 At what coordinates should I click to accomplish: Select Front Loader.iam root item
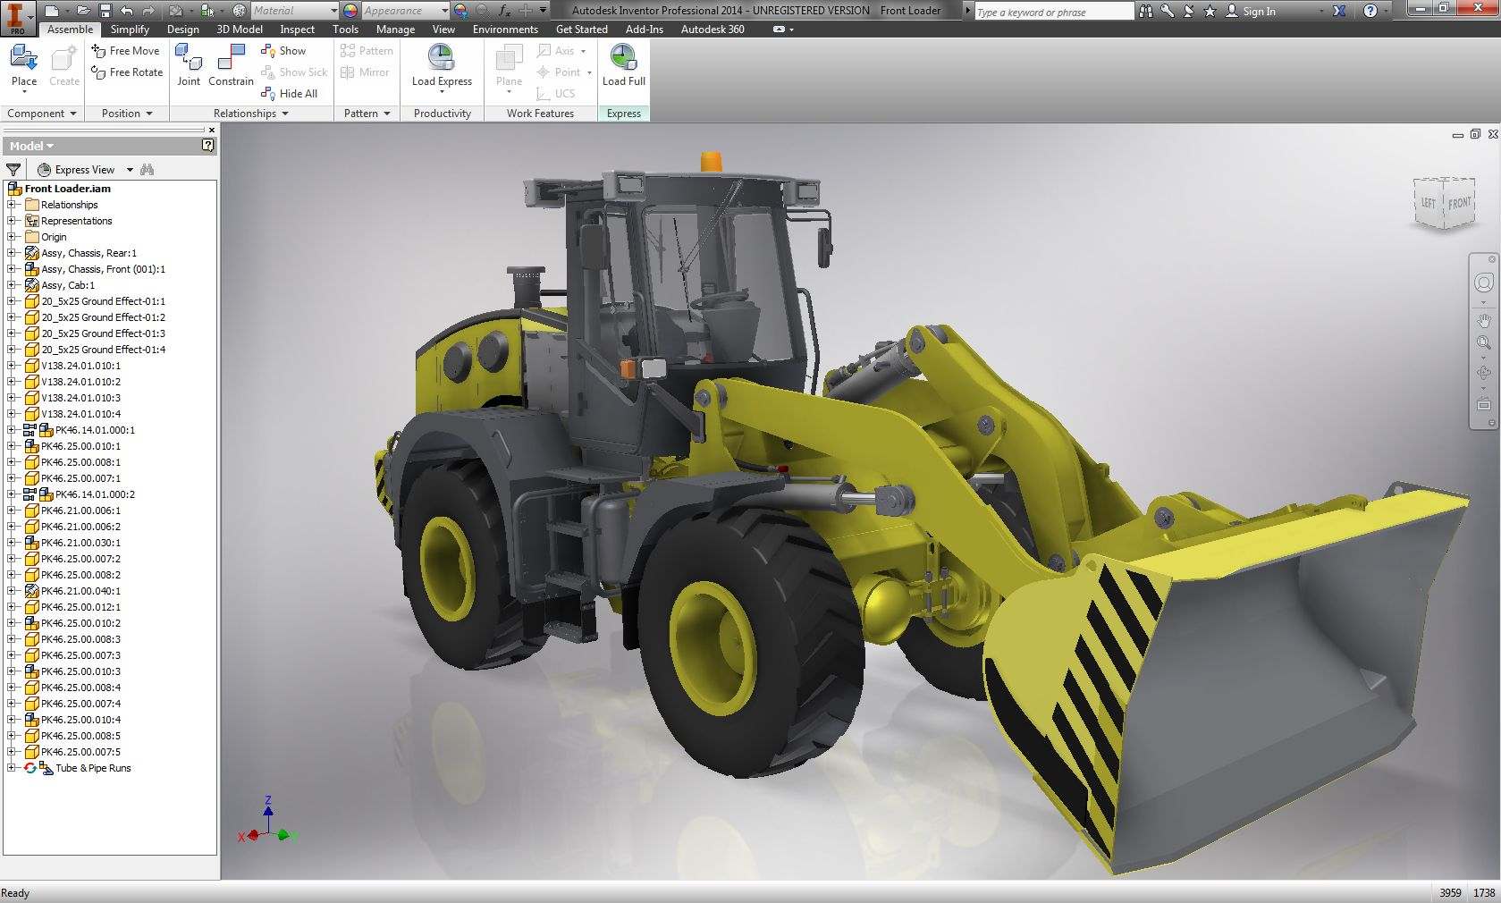tap(68, 189)
